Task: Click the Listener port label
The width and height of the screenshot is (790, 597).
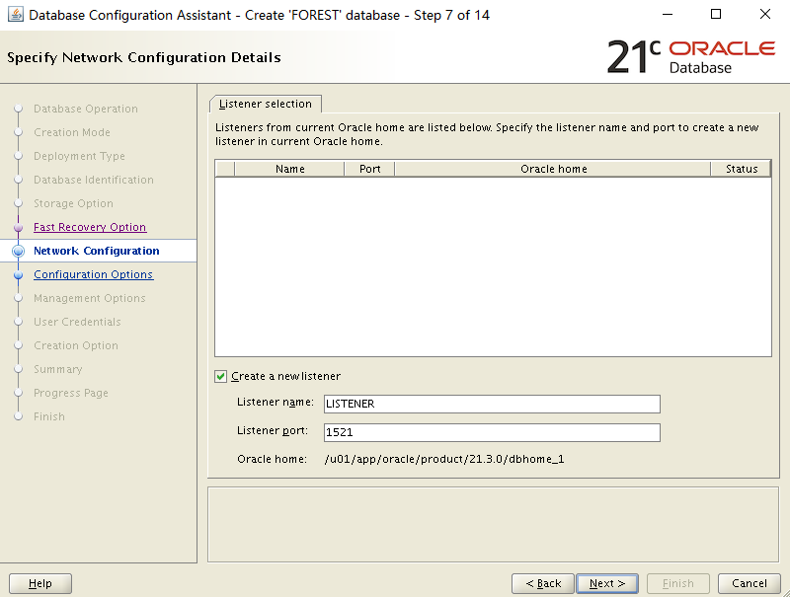Action: click(273, 431)
